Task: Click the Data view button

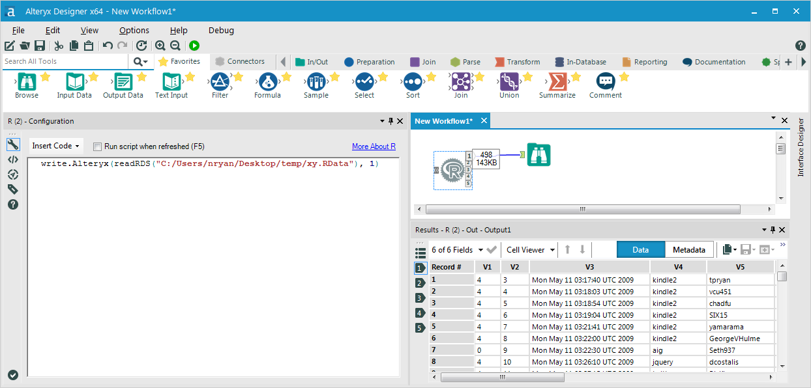Action: click(640, 250)
